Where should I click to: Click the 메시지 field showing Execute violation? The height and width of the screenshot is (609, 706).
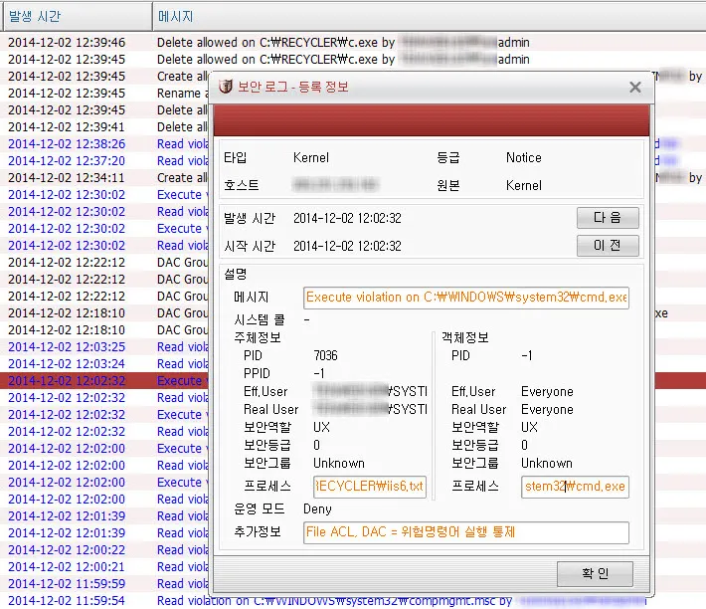(466, 297)
